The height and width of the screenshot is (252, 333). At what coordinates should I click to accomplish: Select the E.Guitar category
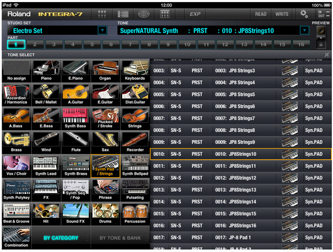coord(105,94)
